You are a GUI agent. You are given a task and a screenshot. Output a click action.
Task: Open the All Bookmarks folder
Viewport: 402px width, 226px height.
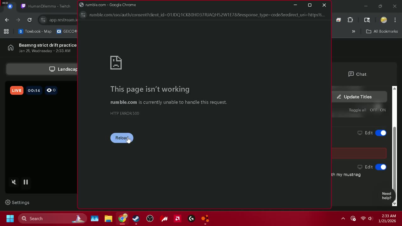pyautogui.click(x=382, y=31)
